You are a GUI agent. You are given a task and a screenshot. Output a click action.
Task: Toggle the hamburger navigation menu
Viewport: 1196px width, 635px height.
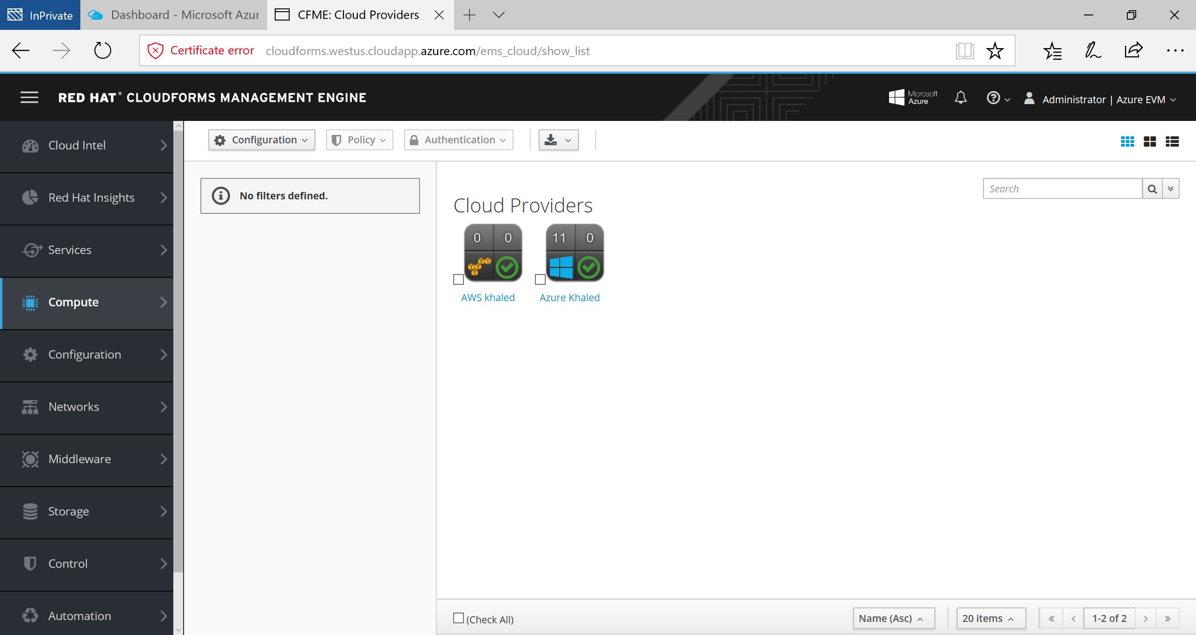29,98
